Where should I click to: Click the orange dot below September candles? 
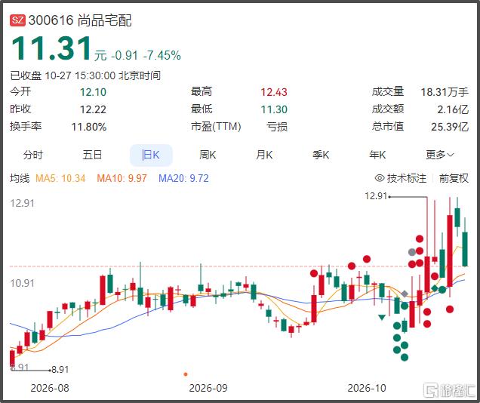186,374
